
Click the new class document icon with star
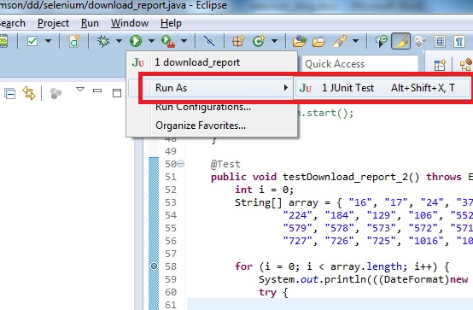pyautogui.click(x=74, y=41)
